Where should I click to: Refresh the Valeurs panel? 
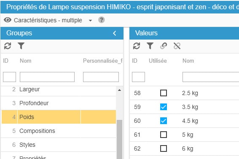(x=137, y=46)
